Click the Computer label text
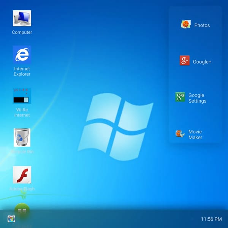 [22, 32]
